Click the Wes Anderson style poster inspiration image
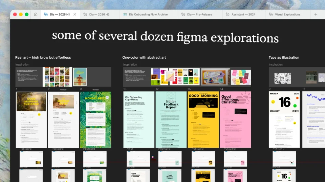 pyautogui.click(x=80, y=77)
